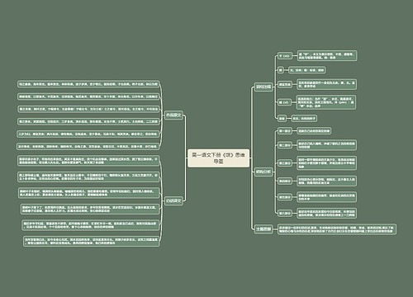Click the 第五部分 node
Image resolution: width=413 pixels, height=297 pixels.
point(284,197)
